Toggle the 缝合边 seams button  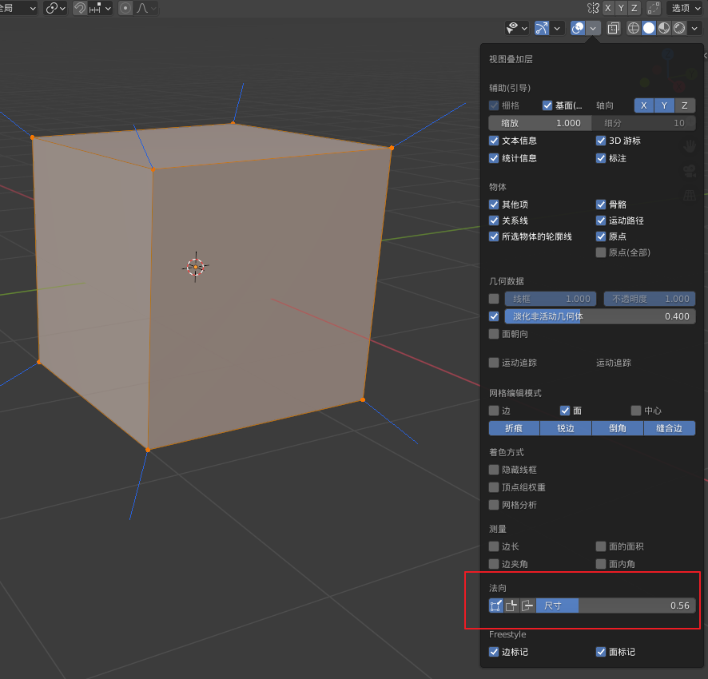(x=670, y=428)
